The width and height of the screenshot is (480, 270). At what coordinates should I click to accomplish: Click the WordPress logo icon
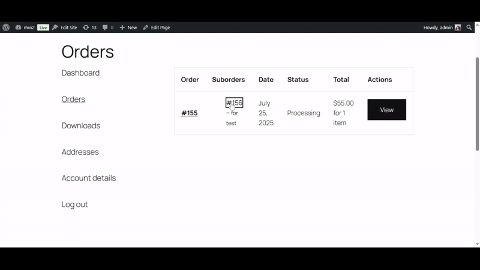pos(6,28)
